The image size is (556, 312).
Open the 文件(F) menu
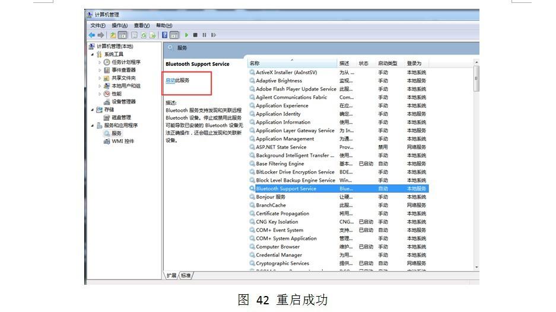[x=98, y=25]
